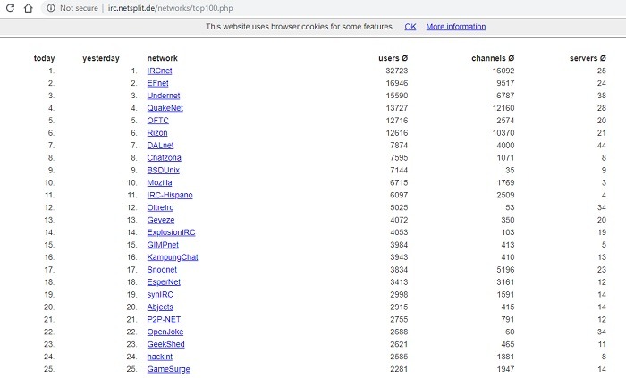Open the P2P-NET network link
This screenshot has height=378, width=626.
tap(164, 319)
